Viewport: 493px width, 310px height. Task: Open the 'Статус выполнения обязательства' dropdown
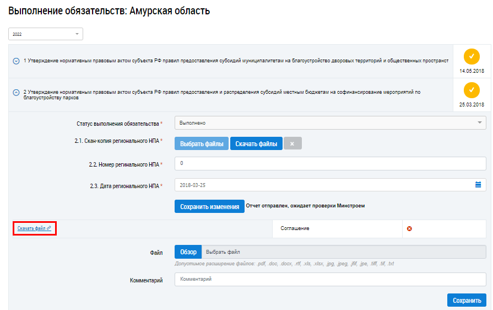(330, 122)
